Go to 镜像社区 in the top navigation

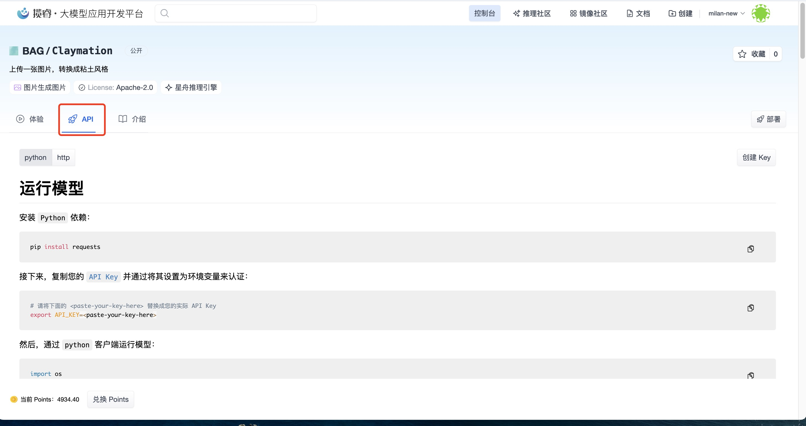click(588, 13)
